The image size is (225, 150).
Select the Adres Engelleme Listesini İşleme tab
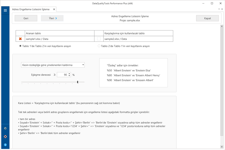point(31,9)
